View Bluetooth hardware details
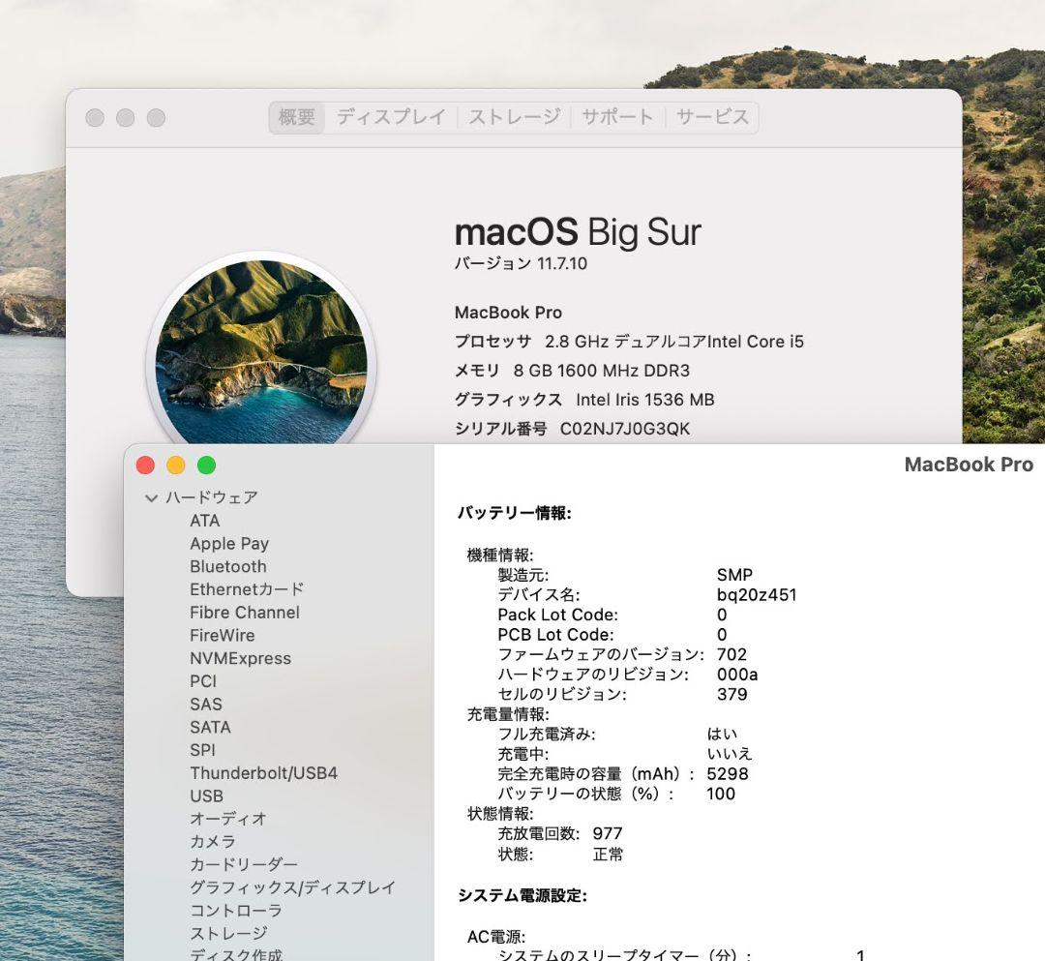The width and height of the screenshot is (1045, 961). coord(227,566)
